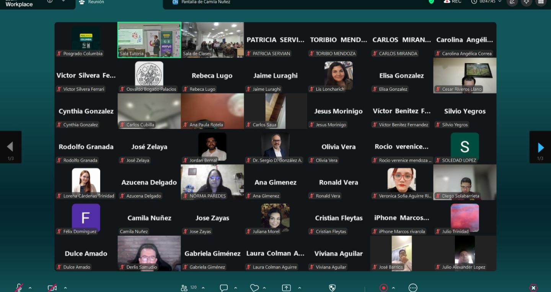Image resolution: width=551 pixels, height=292 pixels.
Task: Go to next page of participants
Action: click(x=540, y=147)
